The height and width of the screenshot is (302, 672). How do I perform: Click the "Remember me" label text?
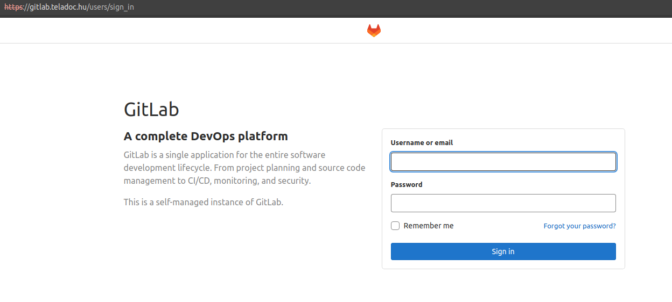point(429,226)
